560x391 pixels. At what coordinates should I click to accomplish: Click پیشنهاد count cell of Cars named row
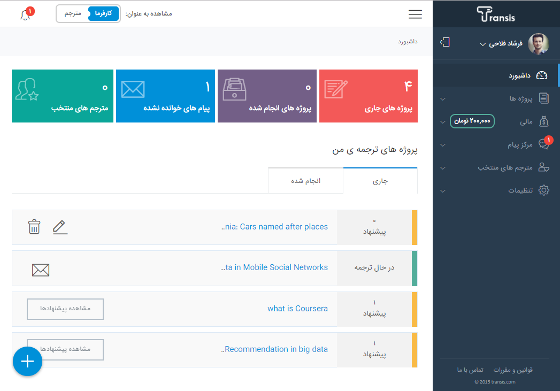click(374, 227)
